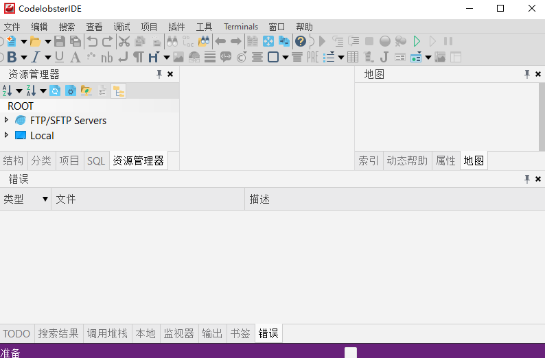Click the square div box icon
This screenshot has width=545, height=358.
(273, 57)
